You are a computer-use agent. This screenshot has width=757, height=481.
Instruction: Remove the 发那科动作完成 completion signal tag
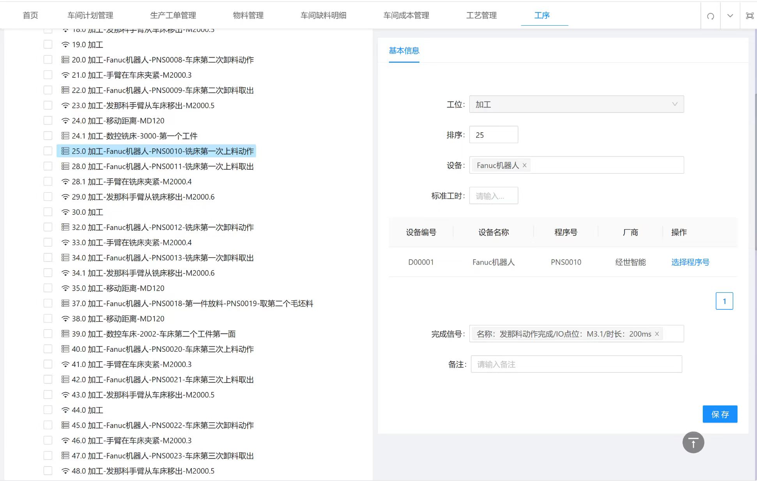click(657, 334)
